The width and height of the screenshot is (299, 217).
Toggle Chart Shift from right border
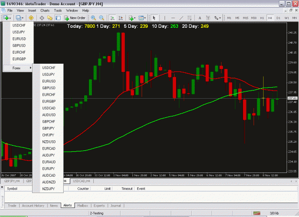point(121,18)
